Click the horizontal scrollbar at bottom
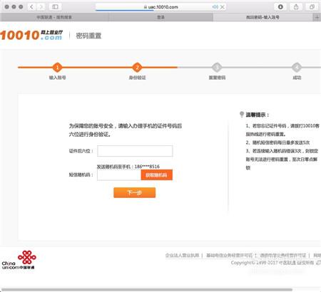This screenshot has width=321, height=292. [146, 290]
